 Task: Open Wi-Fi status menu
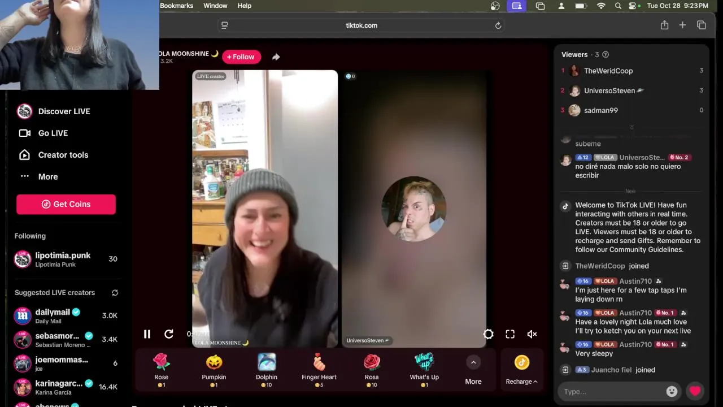tap(601, 6)
